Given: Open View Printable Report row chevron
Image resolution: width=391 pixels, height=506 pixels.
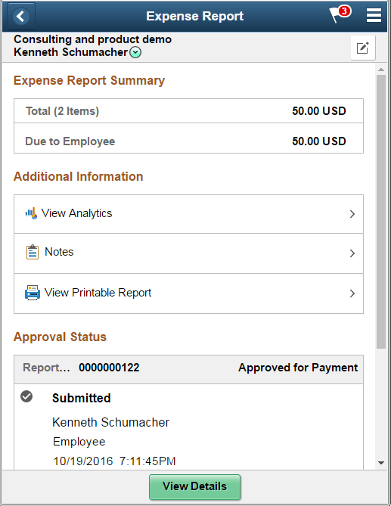Looking at the screenshot, I should click(x=352, y=293).
